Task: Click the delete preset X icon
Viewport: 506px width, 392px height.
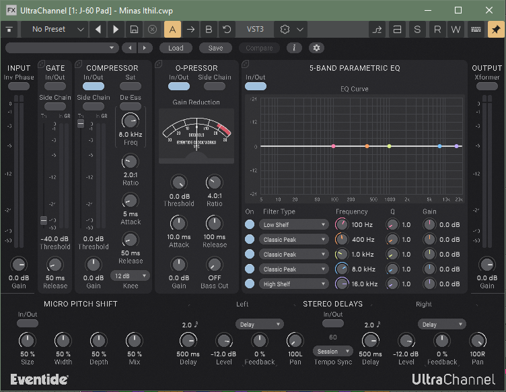Action: pos(153,30)
